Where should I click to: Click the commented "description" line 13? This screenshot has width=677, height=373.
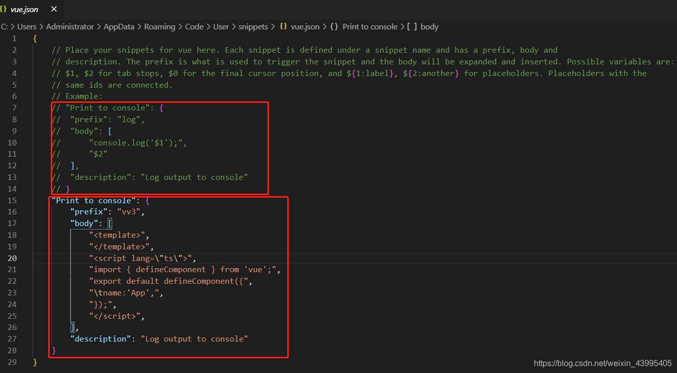click(149, 177)
